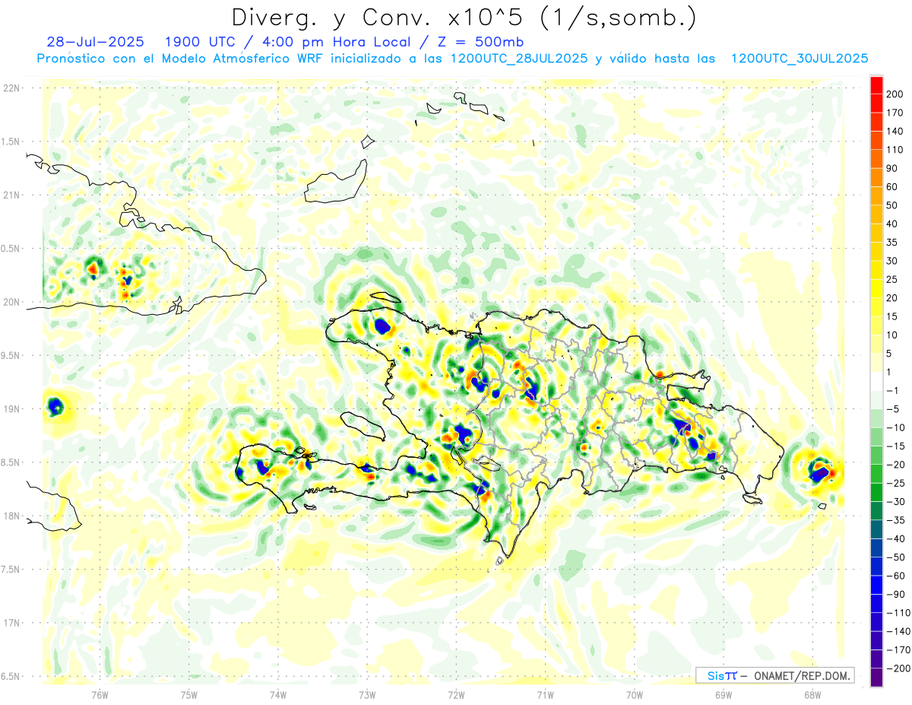Click the 9.5N latitude label
The height and width of the screenshot is (705, 912).
pyautogui.click(x=11, y=355)
